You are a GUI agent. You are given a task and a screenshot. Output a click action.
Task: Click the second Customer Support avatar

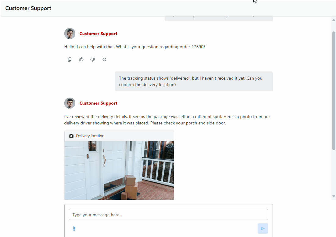point(70,103)
